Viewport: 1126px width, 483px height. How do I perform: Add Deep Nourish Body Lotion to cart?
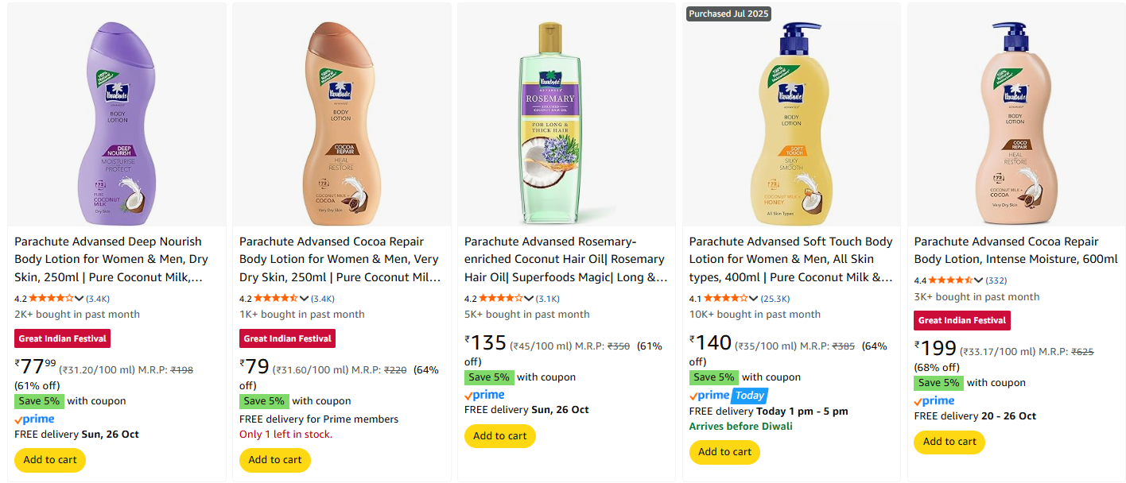(50, 460)
